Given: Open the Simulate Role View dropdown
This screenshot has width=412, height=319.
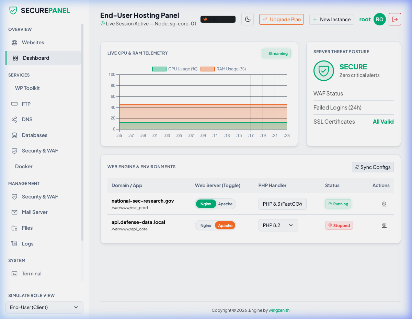Looking at the screenshot, I should coord(44,307).
